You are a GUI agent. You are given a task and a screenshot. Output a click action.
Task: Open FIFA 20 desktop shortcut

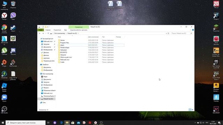click(x=216, y=5)
